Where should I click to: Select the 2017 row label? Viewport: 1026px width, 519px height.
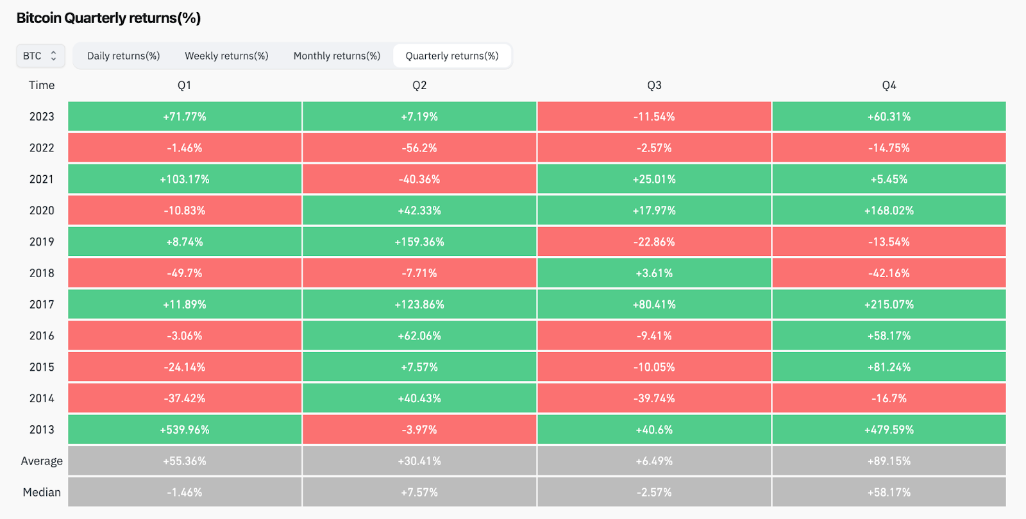42,305
